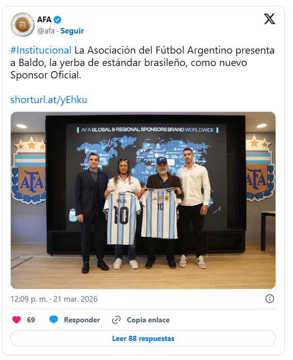Open the #Institucional hashtag
This screenshot has height=360, width=293.
(41, 50)
